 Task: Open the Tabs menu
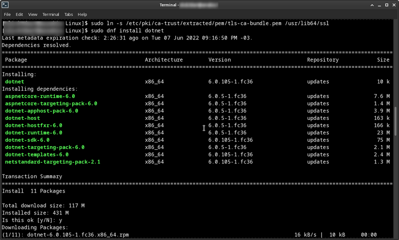pos(69,14)
